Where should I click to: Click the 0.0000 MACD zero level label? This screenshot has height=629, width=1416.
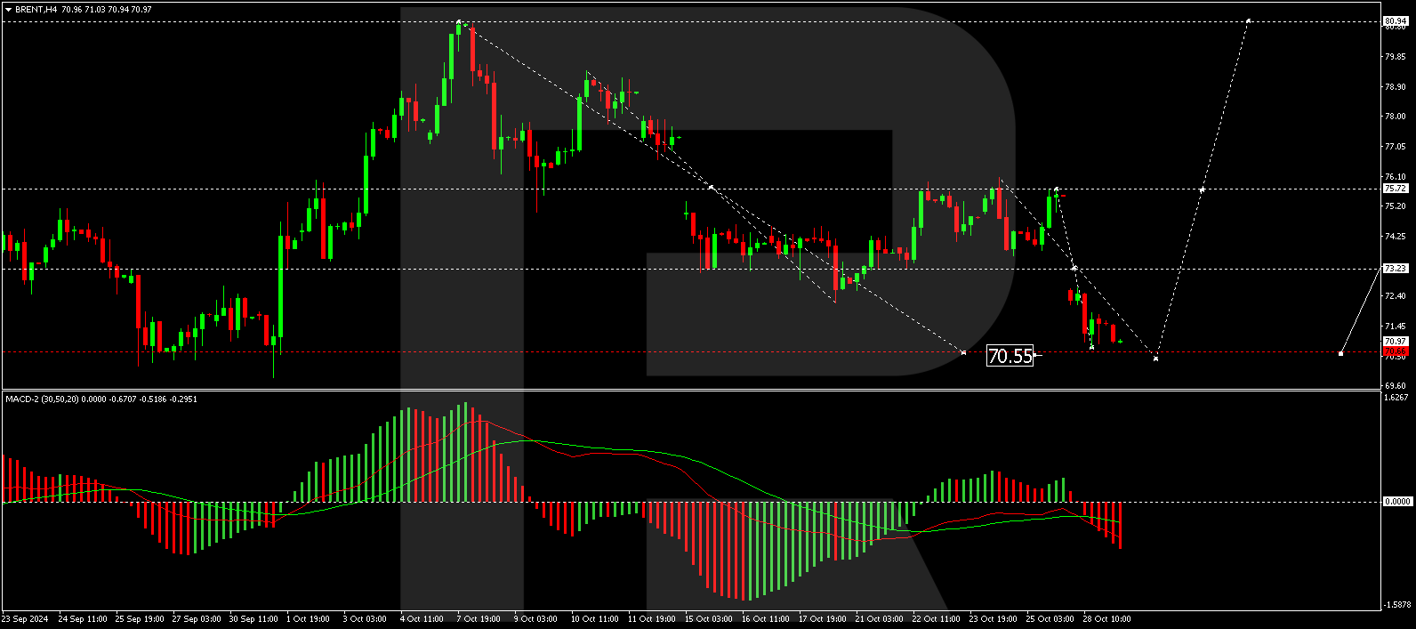(1397, 502)
